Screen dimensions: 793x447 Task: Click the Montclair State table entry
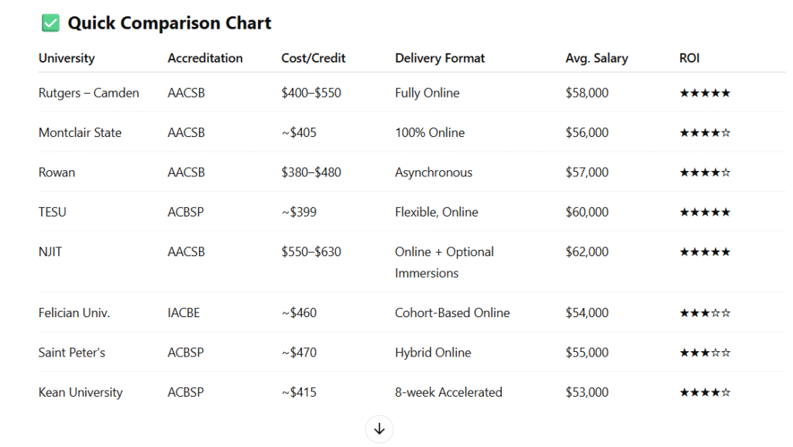80,133
